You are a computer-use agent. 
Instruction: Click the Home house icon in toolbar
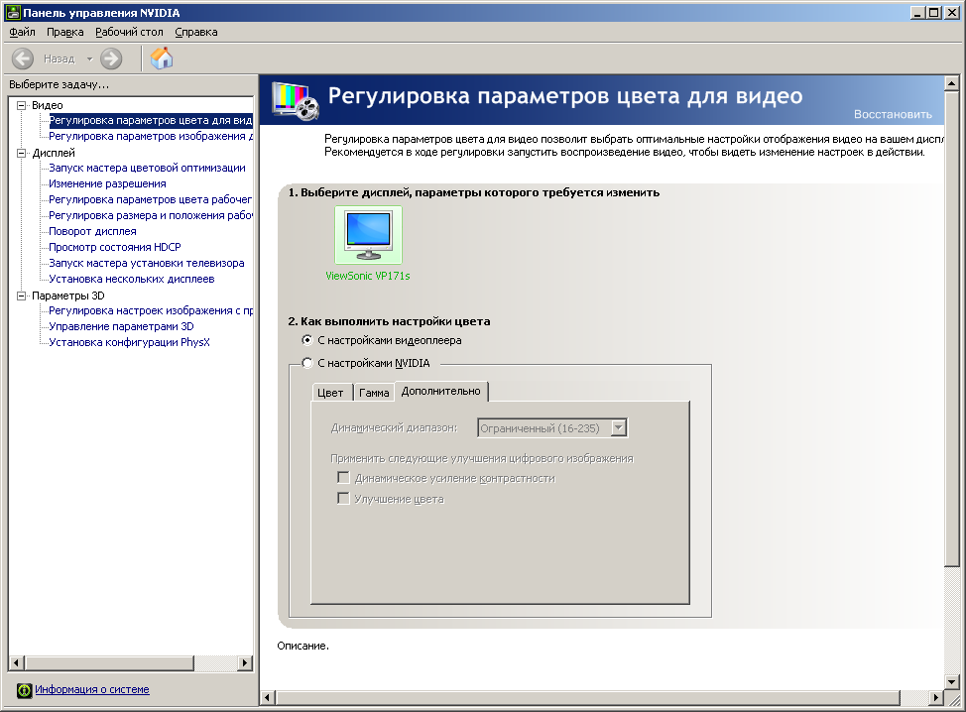[162, 59]
